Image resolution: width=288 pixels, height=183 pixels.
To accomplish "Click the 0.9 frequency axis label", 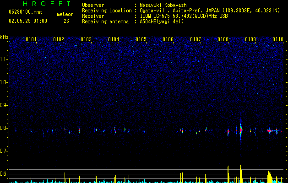I will click(4, 105).
